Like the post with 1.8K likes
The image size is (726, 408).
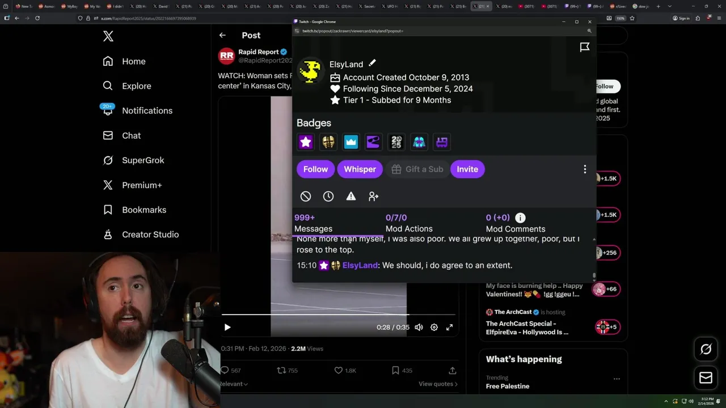338,370
